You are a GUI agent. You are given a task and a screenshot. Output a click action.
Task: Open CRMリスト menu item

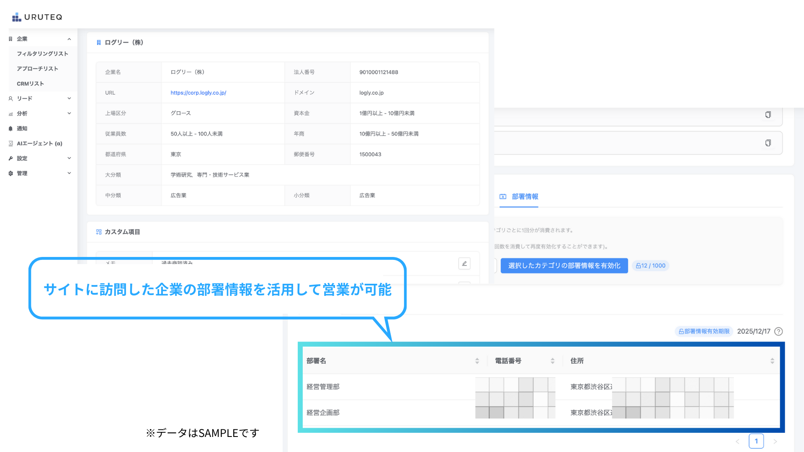pos(30,84)
